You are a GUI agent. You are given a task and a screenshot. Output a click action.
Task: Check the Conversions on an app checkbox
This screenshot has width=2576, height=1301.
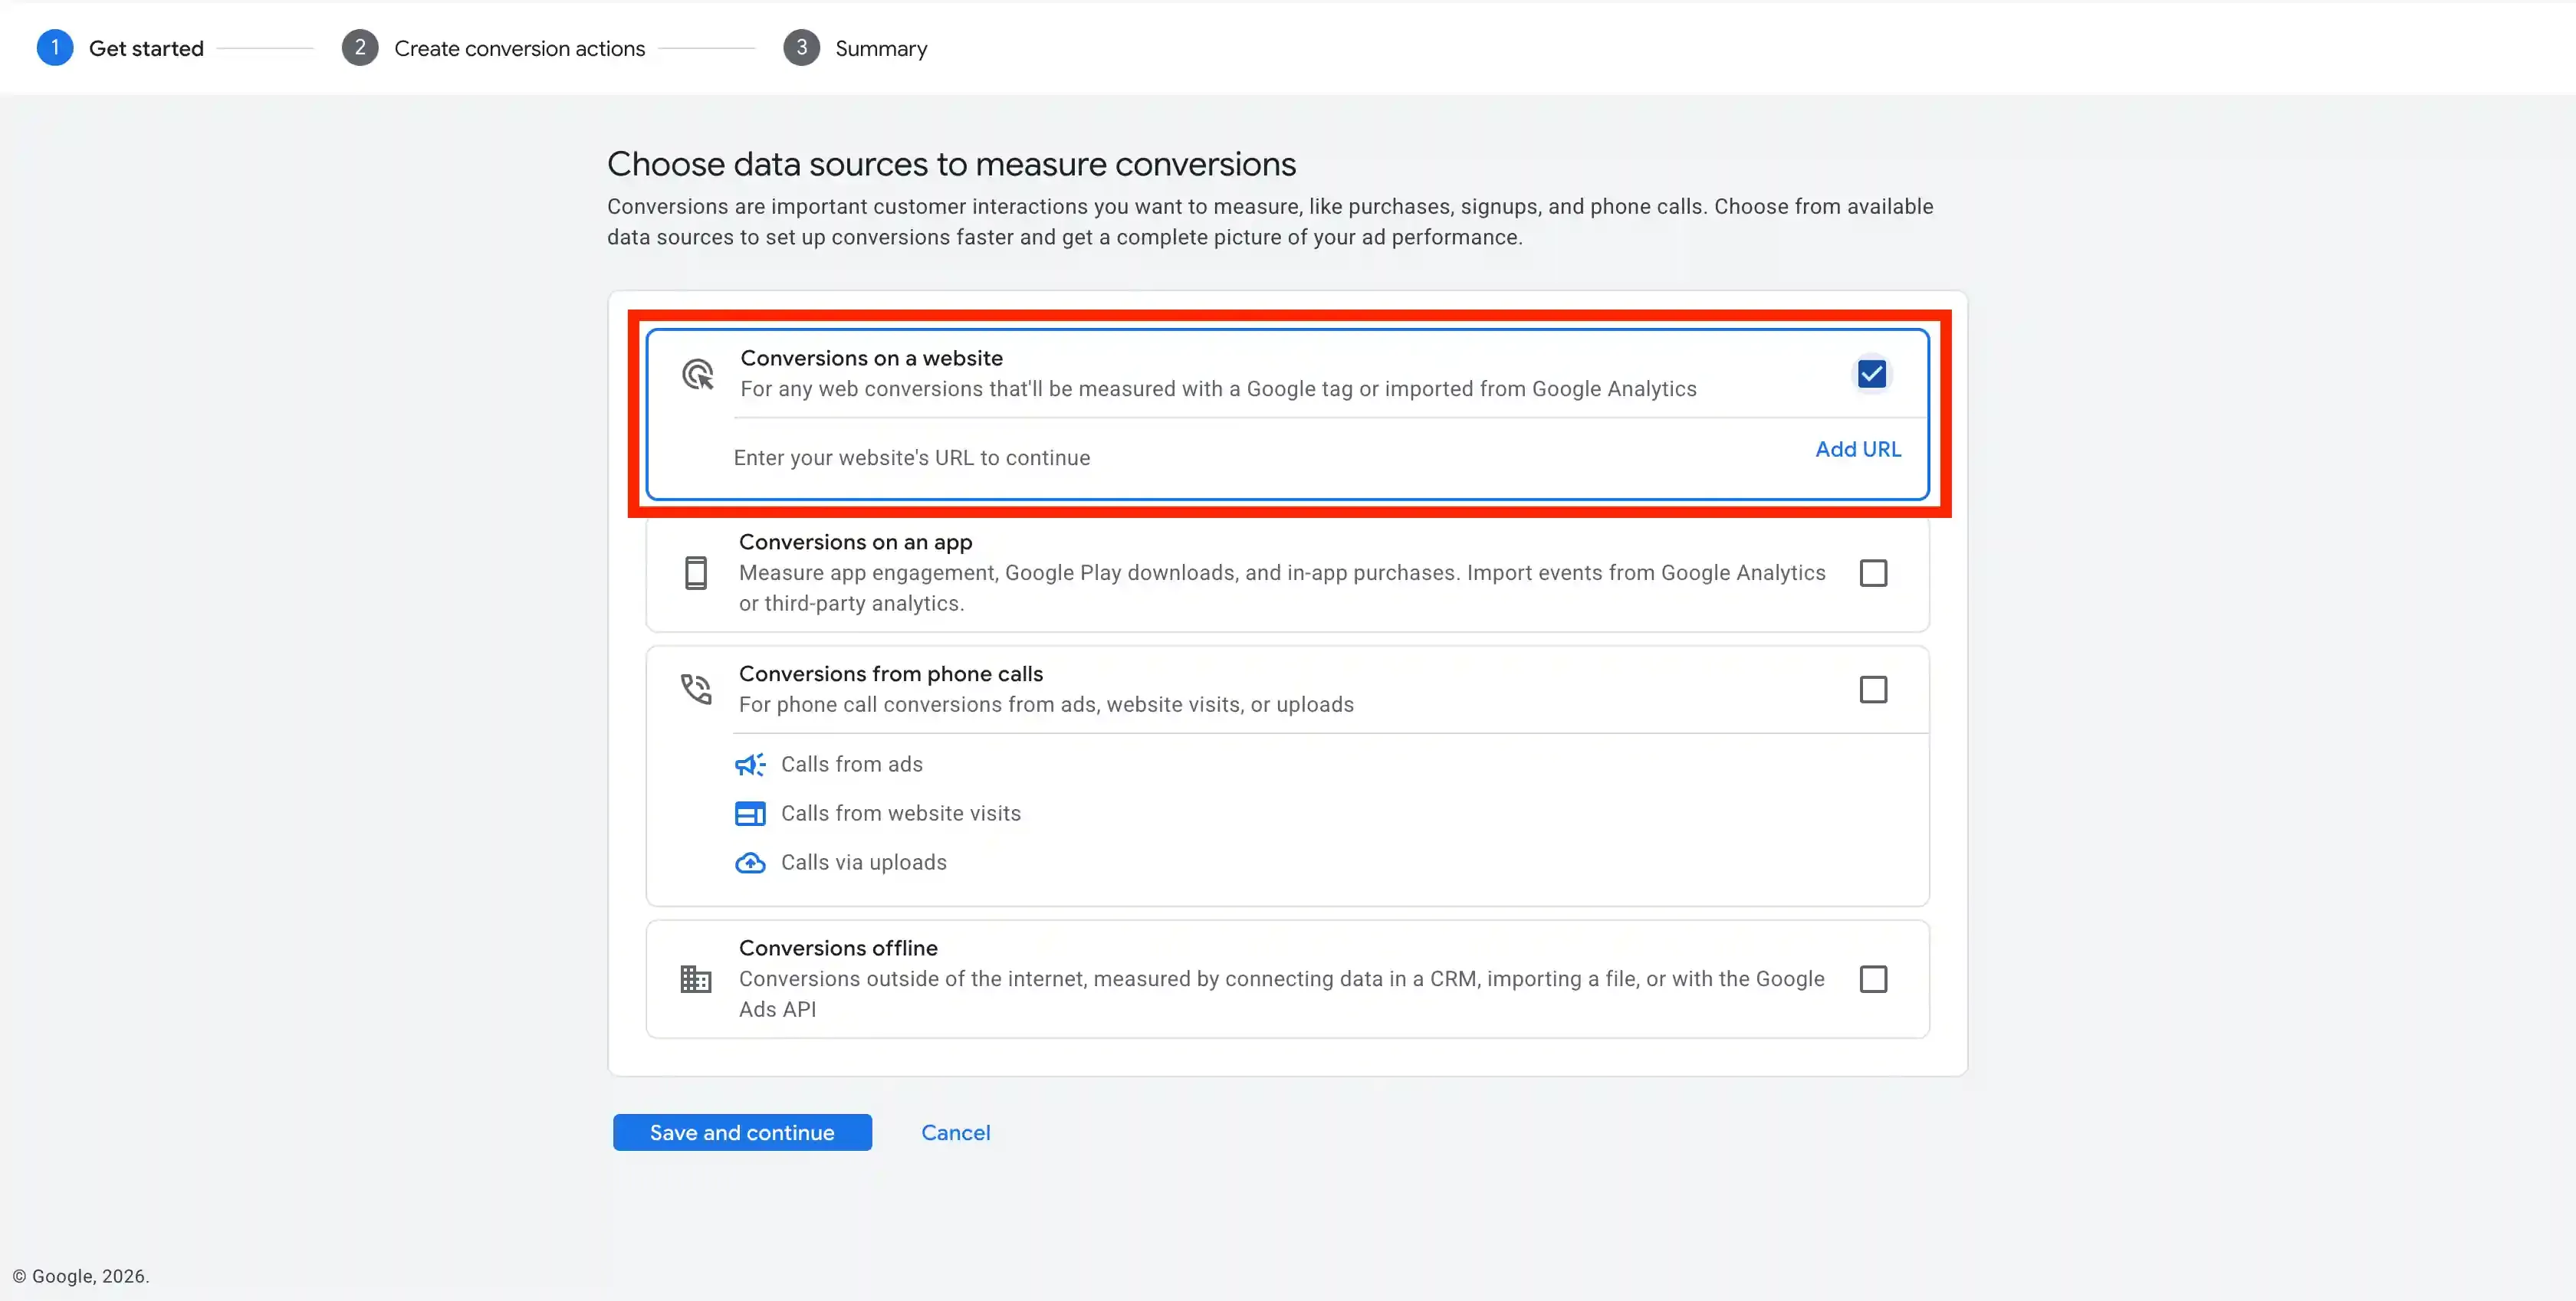pyautogui.click(x=1873, y=572)
